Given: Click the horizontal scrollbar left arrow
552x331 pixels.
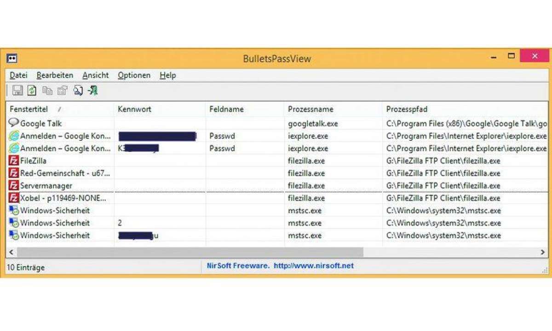Looking at the screenshot, I should tap(11, 252).
